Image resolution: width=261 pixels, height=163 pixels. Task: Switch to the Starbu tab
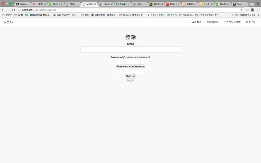122,4
